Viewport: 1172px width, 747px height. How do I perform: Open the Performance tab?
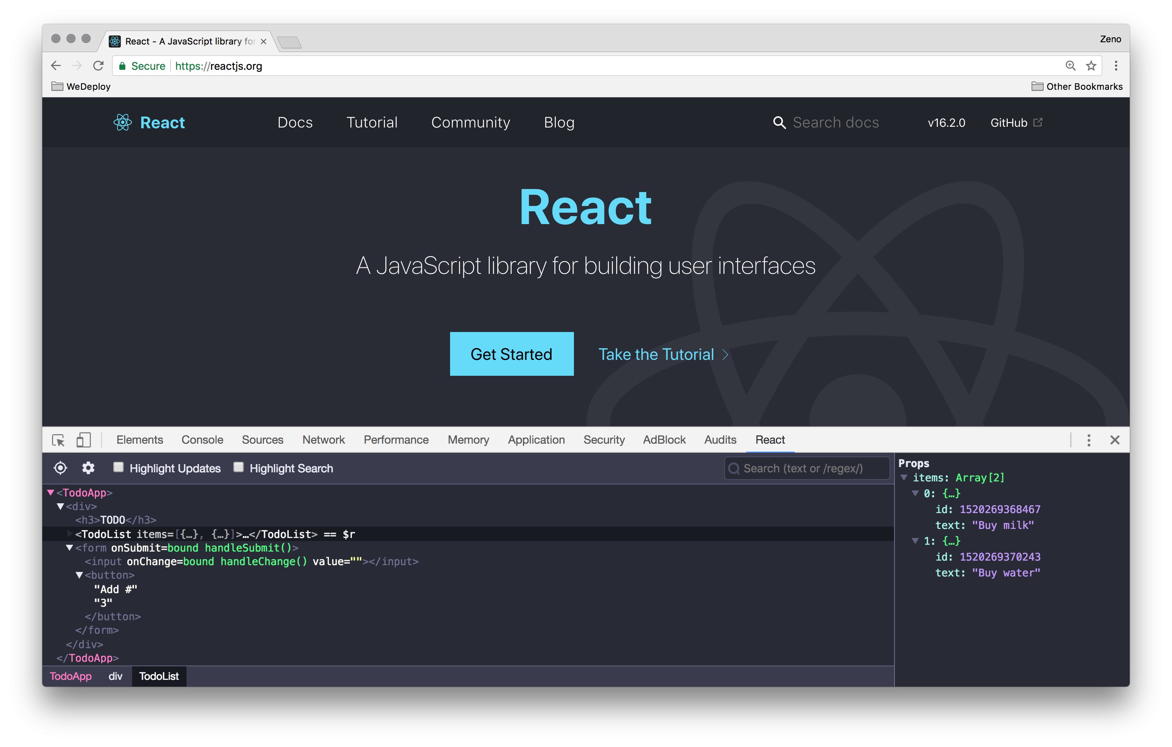click(396, 440)
